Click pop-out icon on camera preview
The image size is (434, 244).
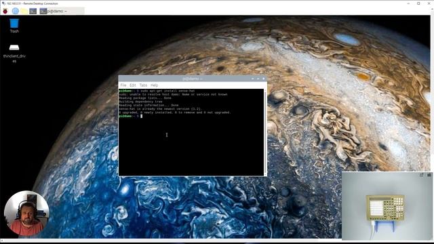(x=422, y=175)
